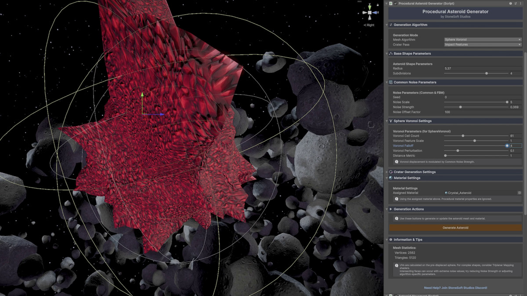This screenshot has width=527, height=296.
Task: Adjust the Voronoi Cell Count slider
Action: pos(476,136)
